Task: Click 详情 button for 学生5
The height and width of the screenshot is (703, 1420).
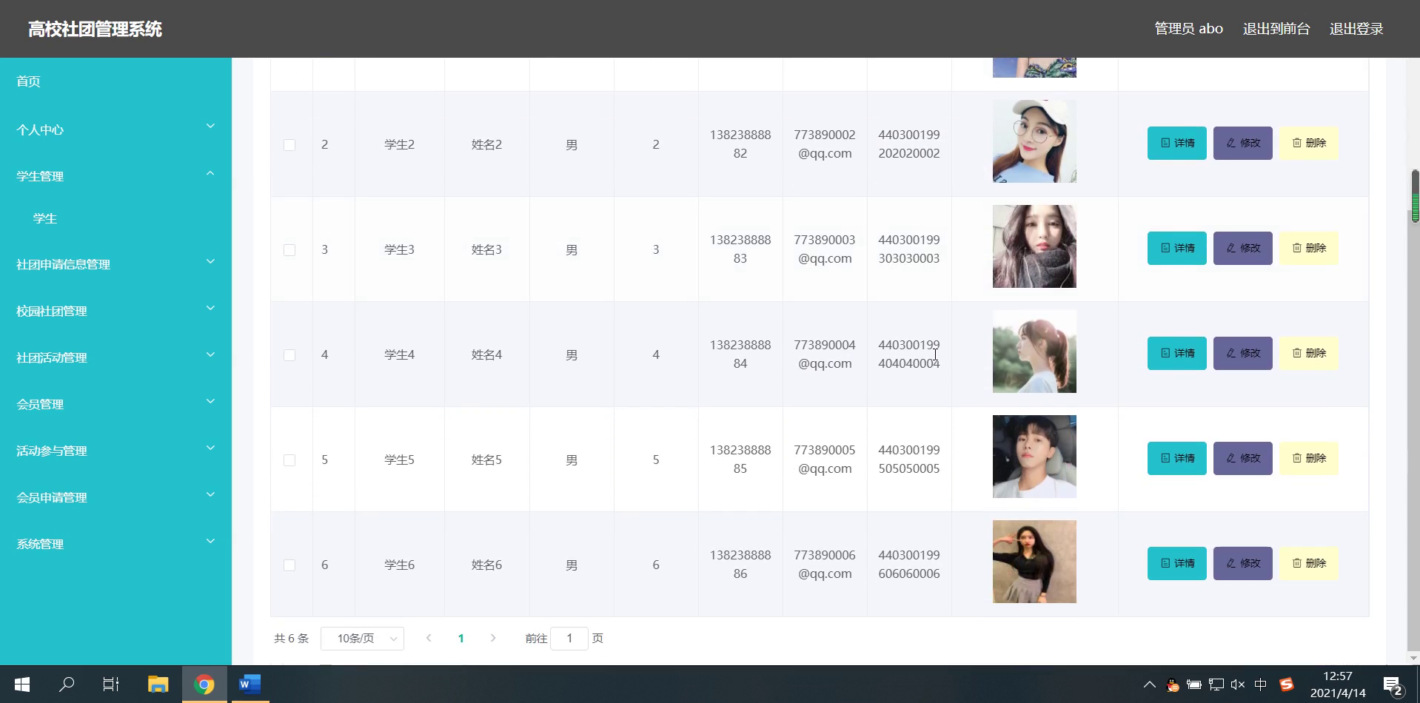Action: [x=1177, y=458]
